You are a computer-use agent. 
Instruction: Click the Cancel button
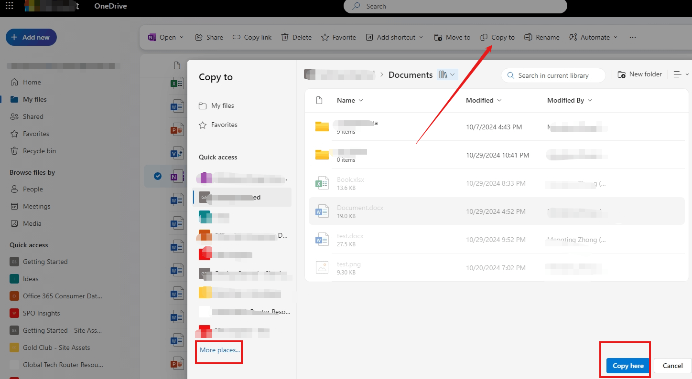(672, 366)
